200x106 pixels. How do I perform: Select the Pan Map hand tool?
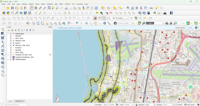pyautogui.click(x=32, y=8)
